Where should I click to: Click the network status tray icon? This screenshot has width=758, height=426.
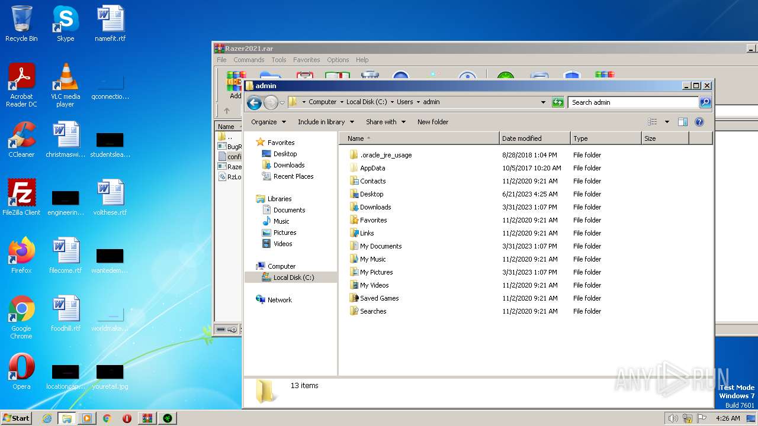coord(687,418)
